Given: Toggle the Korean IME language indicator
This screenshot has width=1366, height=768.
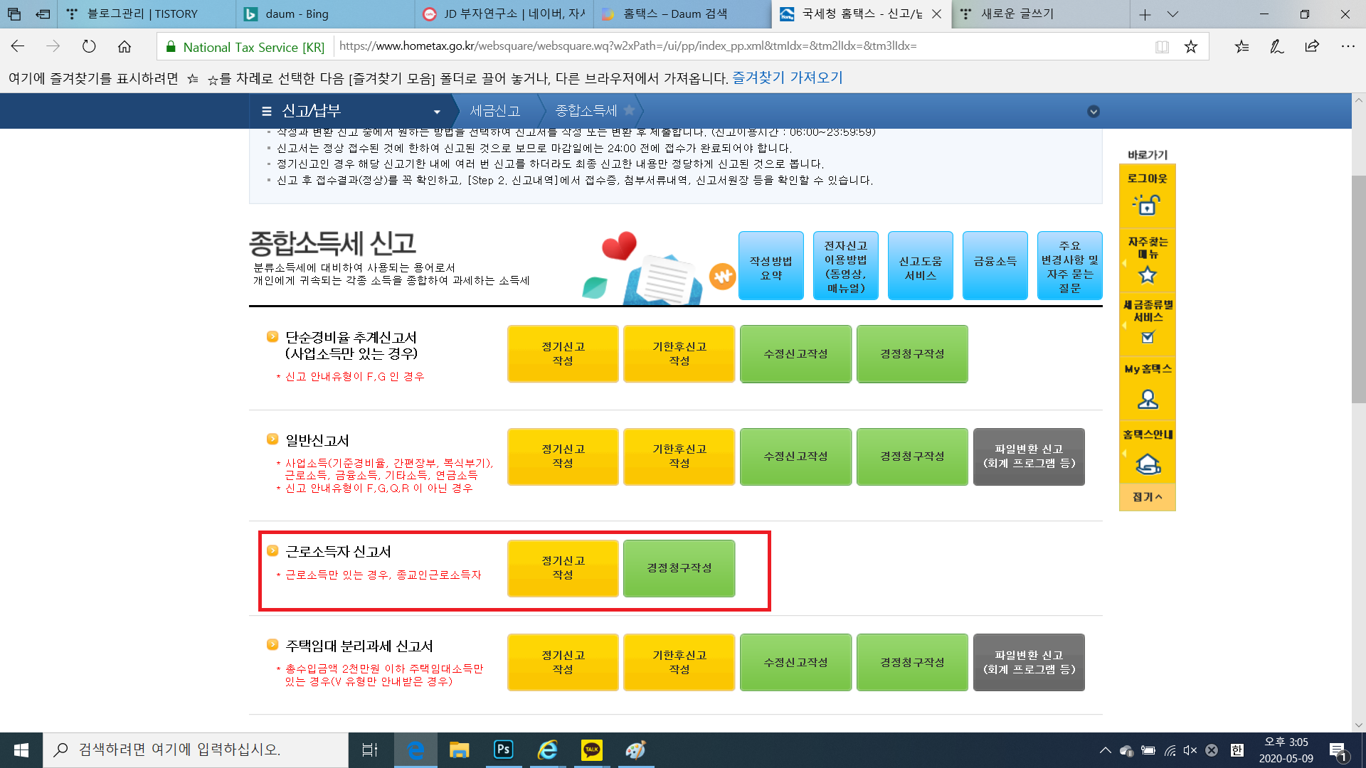Looking at the screenshot, I should [x=1237, y=750].
